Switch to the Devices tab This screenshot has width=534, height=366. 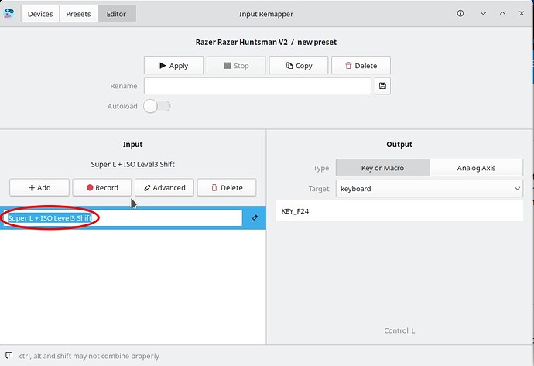click(x=40, y=14)
